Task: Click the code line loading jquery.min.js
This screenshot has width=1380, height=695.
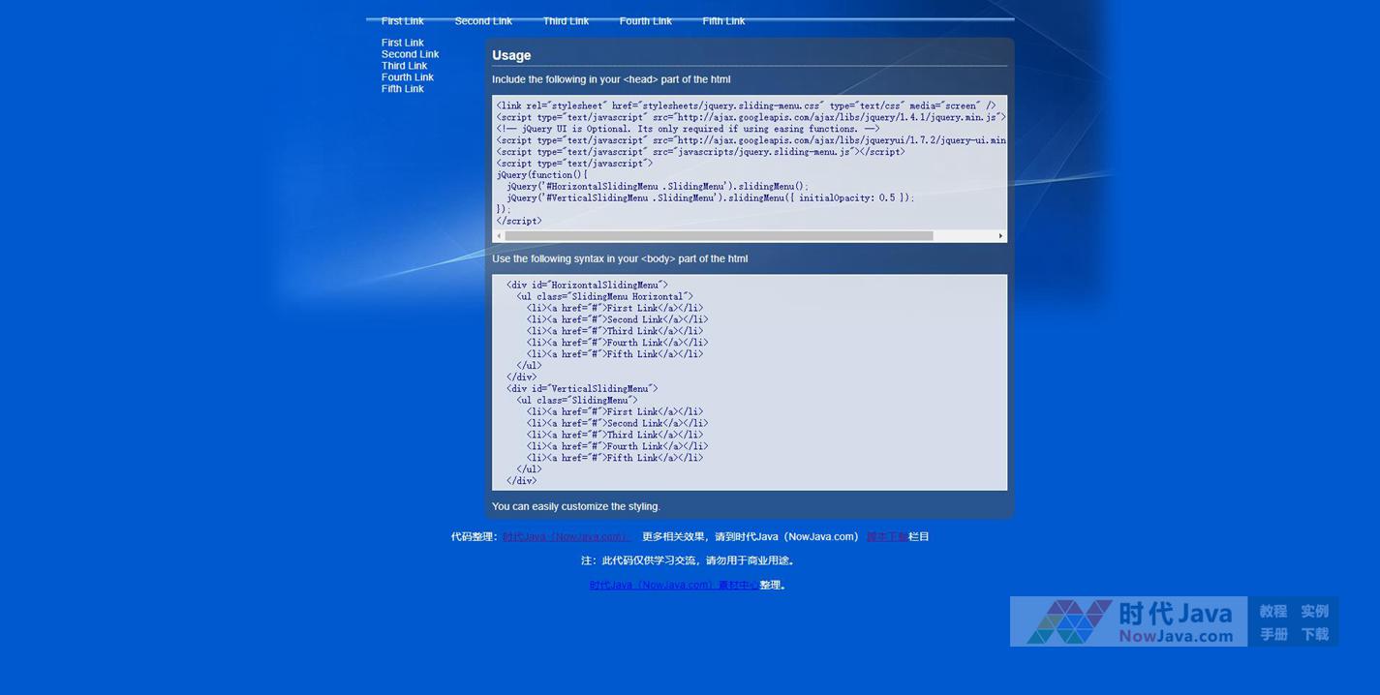Action: pyautogui.click(x=751, y=117)
